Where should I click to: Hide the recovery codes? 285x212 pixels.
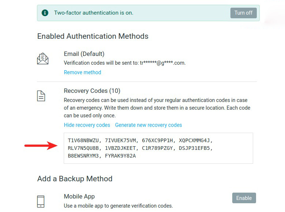coord(87,125)
